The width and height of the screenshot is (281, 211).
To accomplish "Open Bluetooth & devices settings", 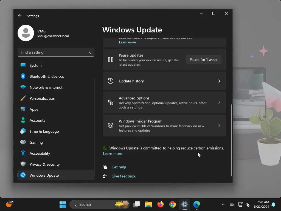I will [56, 76].
